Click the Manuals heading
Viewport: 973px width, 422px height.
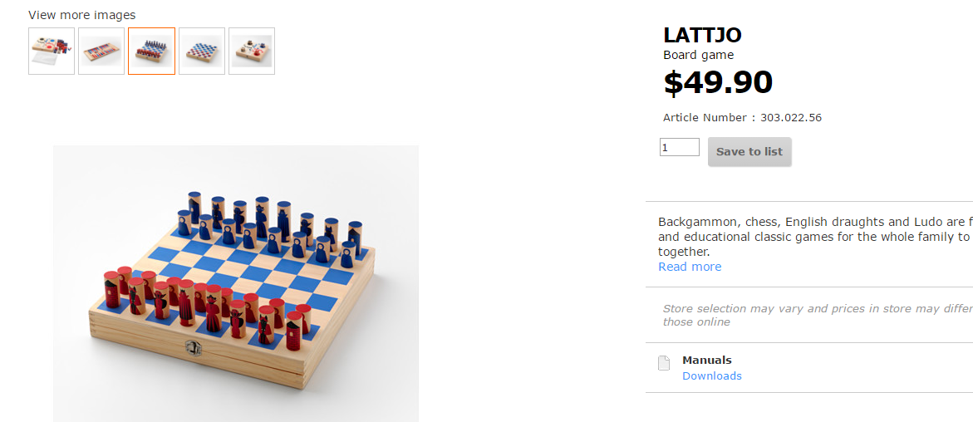click(x=707, y=361)
